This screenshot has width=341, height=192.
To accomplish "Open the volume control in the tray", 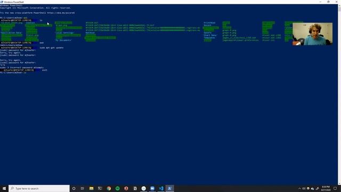I will 304,188.
